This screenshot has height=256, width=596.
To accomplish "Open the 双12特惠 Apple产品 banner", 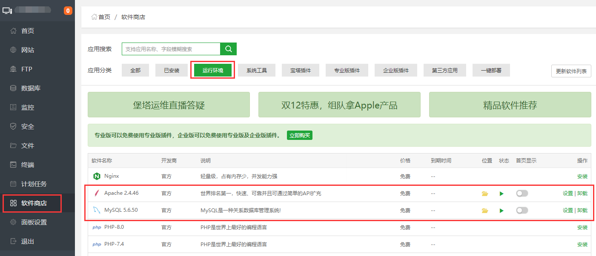I will click(339, 105).
